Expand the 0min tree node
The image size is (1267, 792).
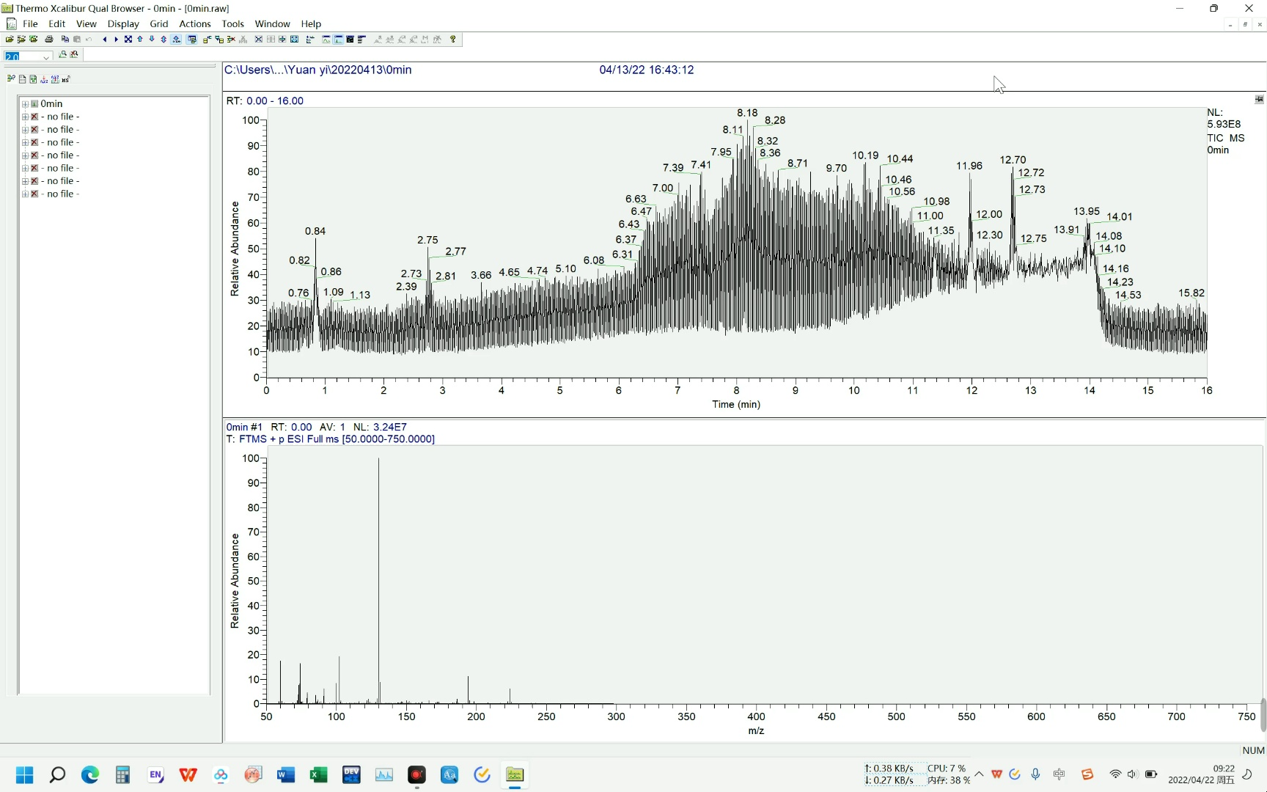tap(25, 104)
